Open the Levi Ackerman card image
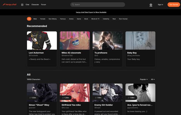 (x=42, y=41)
